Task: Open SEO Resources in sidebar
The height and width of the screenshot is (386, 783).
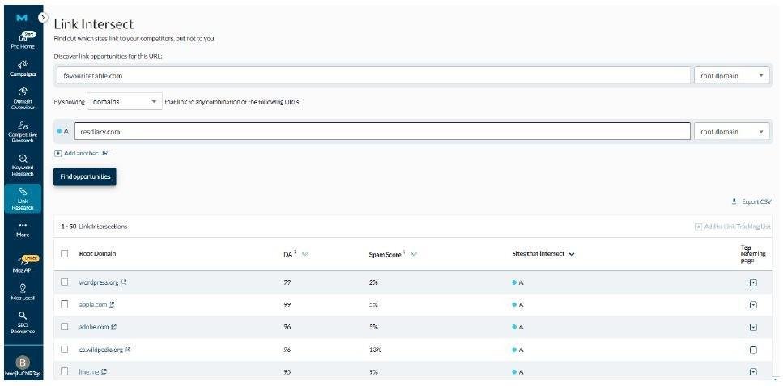Action: 23,323
